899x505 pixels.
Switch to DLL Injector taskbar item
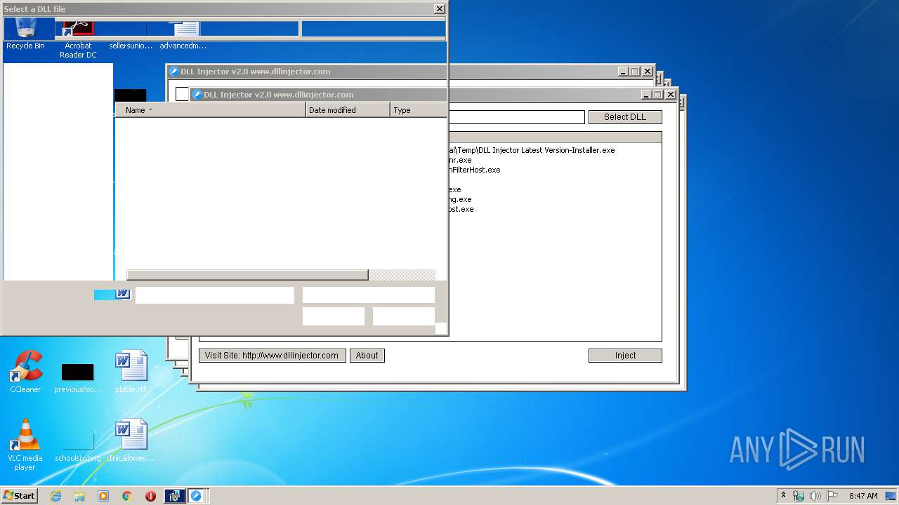tap(197, 496)
